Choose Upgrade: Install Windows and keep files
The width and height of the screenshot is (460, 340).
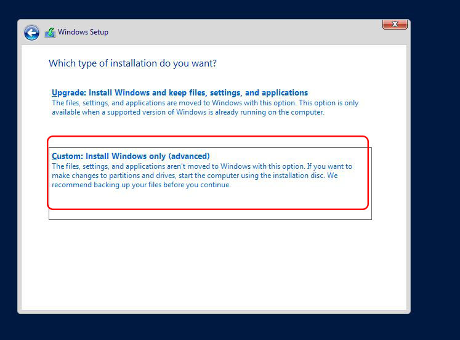[x=180, y=93]
